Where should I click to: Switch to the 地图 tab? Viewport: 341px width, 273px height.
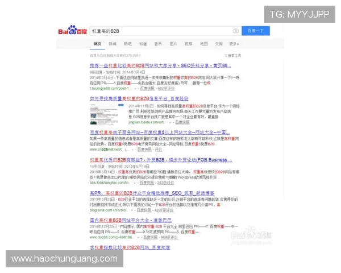tap(204, 44)
